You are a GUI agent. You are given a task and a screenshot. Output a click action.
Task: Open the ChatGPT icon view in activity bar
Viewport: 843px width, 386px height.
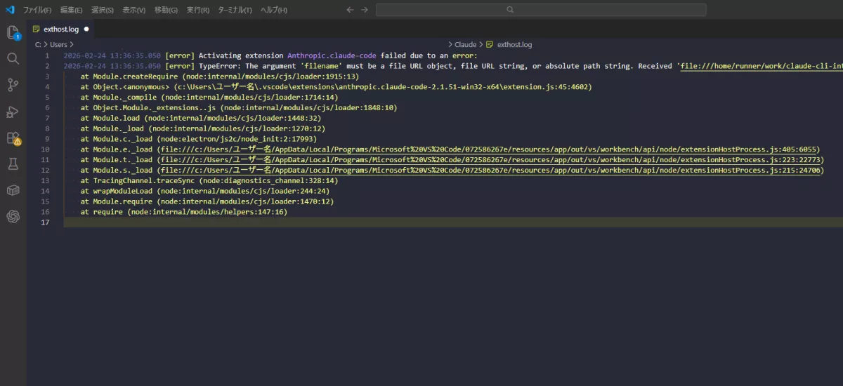(13, 216)
